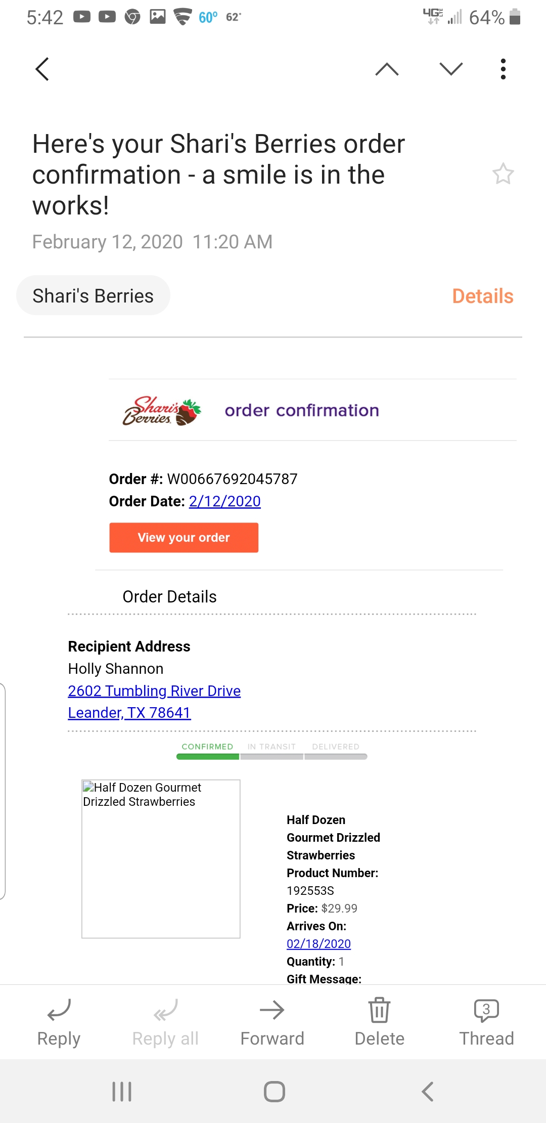Go to the next email with the down chevron
Image resolution: width=546 pixels, height=1123 pixels.
450,69
